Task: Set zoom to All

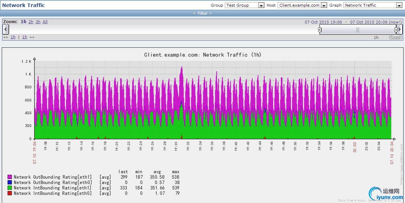Action: point(45,22)
